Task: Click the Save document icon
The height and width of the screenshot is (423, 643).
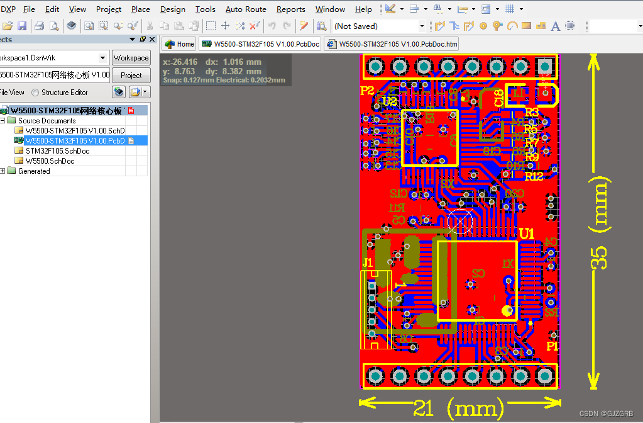Action: click(x=23, y=26)
